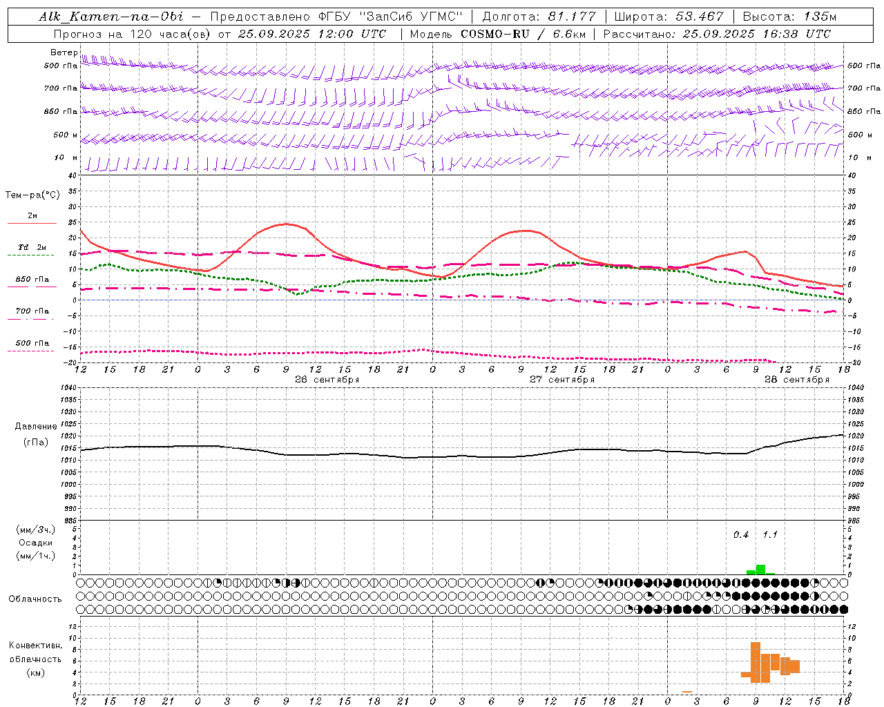Click the Давление pressure panel label
Image resolution: width=884 pixels, height=707 pixels.
[x=36, y=427]
